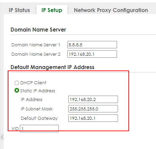Click the Domain Name Server section heading
Image resolution: width=156 pixels, height=149 pixels.
[38, 30]
